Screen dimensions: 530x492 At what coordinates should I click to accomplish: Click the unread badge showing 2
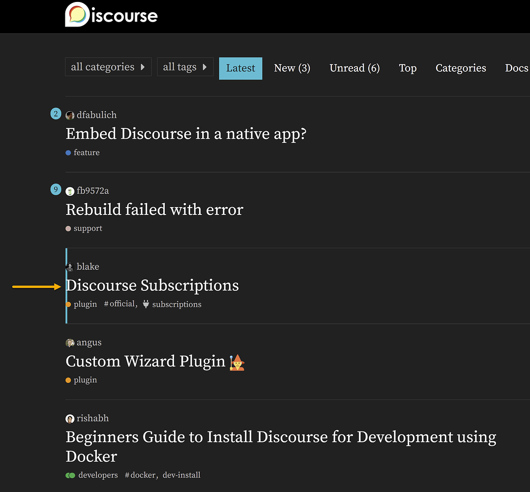[x=56, y=114]
